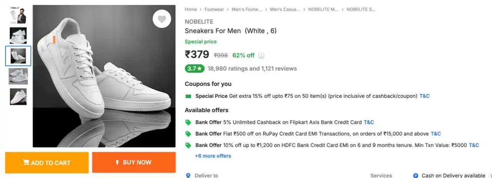Click the tag icon of RuPay offer

point(188,134)
